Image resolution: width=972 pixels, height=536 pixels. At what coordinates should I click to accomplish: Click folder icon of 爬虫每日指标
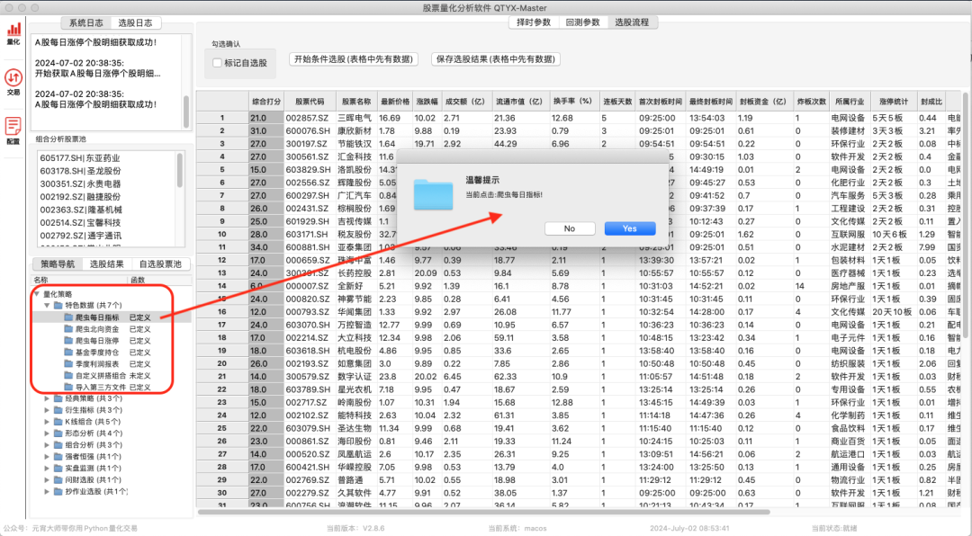(68, 317)
